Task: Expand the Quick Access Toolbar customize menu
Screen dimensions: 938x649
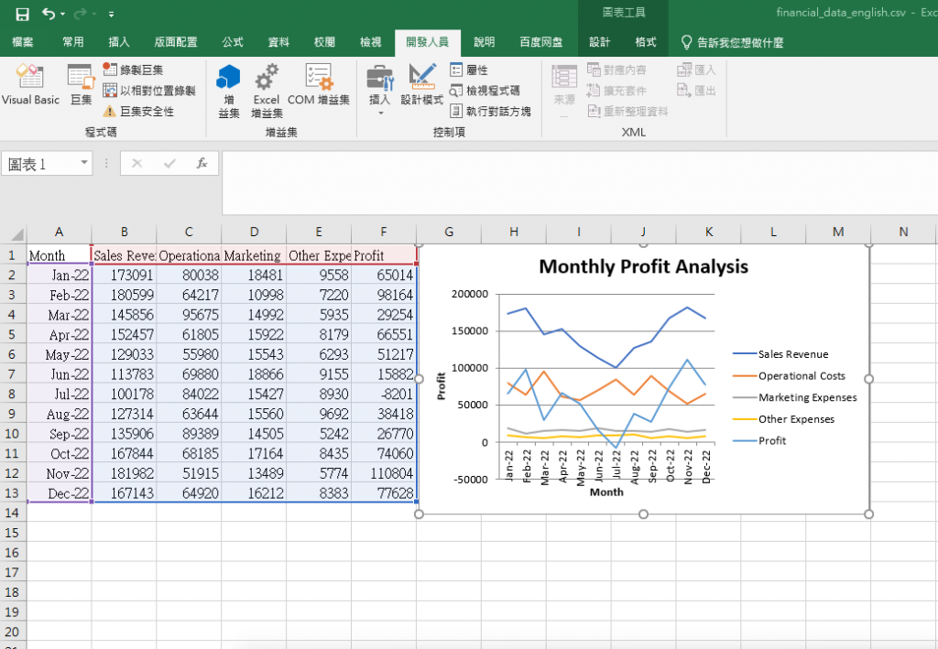Action: (x=111, y=15)
